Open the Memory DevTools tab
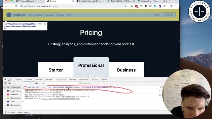The width and height of the screenshot is (212, 119). [73, 79]
